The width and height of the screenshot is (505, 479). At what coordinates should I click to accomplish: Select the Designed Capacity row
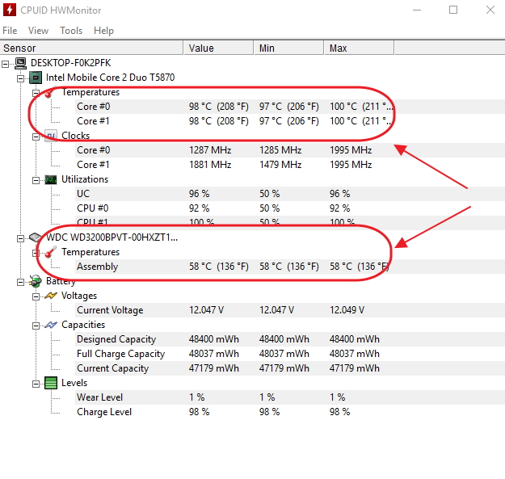click(290, 339)
